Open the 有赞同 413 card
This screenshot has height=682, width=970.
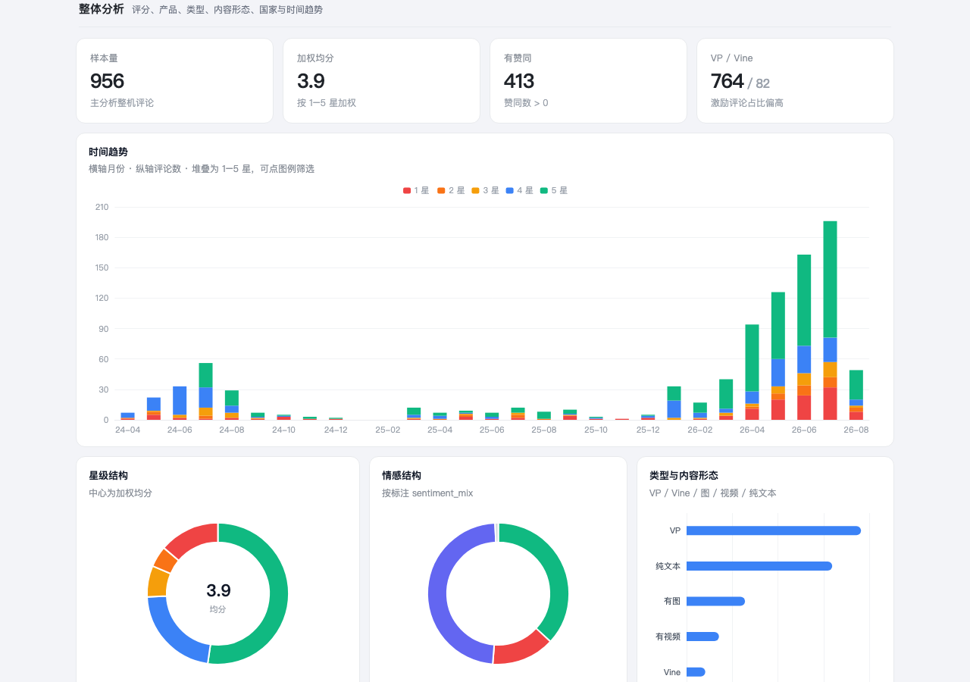(588, 80)
